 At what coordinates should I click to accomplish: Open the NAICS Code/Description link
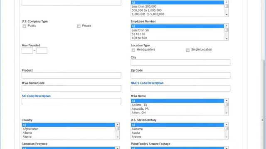coord(147,83)
